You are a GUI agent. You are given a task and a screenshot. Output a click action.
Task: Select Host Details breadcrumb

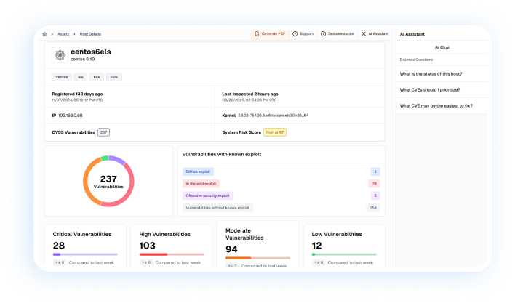(90, 34)
